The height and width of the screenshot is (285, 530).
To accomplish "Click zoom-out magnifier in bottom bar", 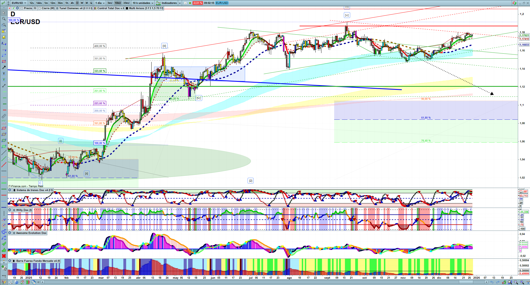I will (516, 282).
